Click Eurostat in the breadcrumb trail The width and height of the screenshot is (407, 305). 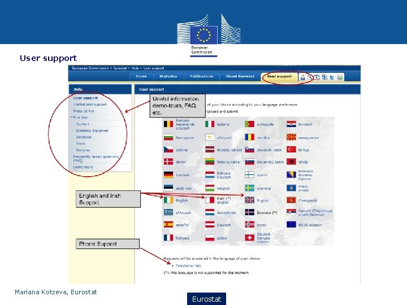[x=120, y=68]
